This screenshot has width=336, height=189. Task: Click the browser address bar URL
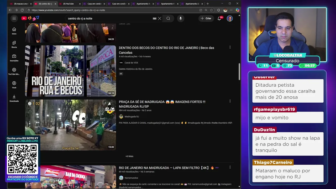point(68,10)
